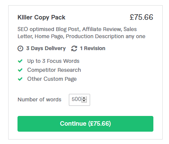Click the green Continue (£75.66) button

[85, 124]
